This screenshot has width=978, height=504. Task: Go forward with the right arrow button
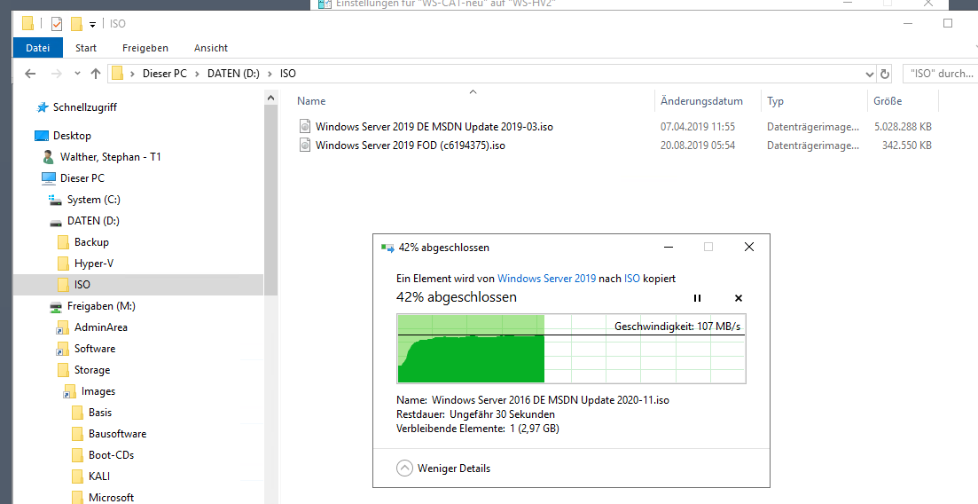pyautogui.click(x=57, y=74)
